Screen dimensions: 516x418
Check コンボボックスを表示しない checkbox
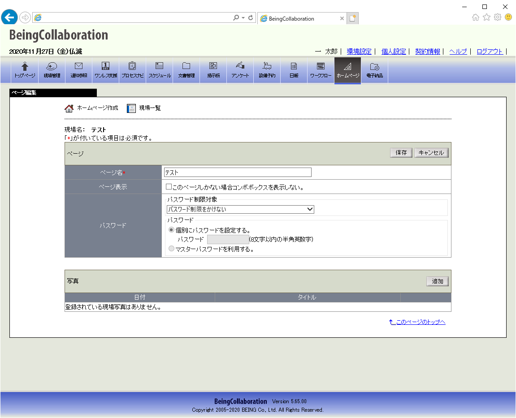169,187
